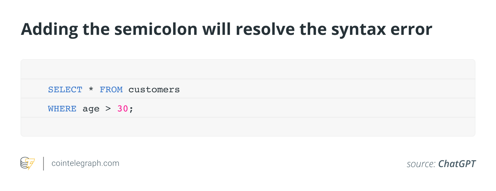Image resolution: width=496 pixels, height=191 pixels.
Task: Click the asterisk wildcard in the query
Action: click(x=91, y=90)
